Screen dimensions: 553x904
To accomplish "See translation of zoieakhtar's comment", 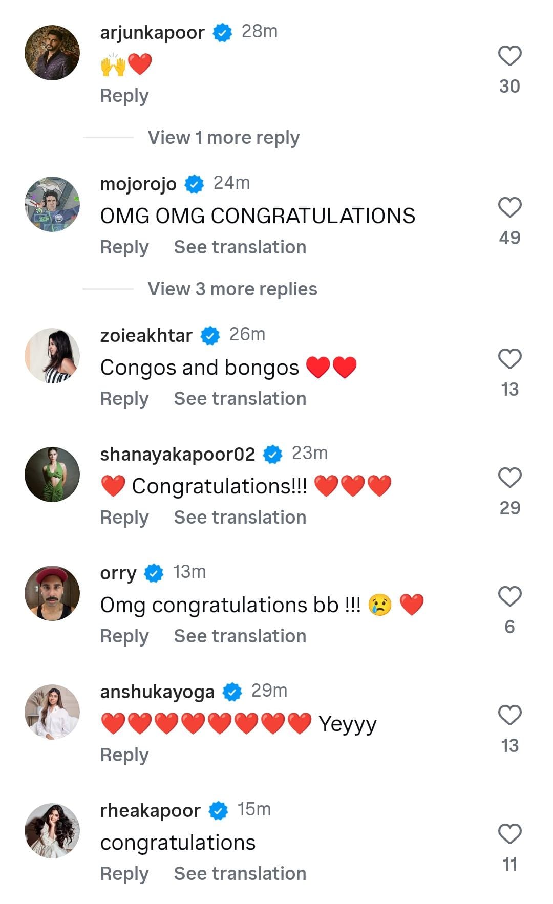I will pos(240,399).
